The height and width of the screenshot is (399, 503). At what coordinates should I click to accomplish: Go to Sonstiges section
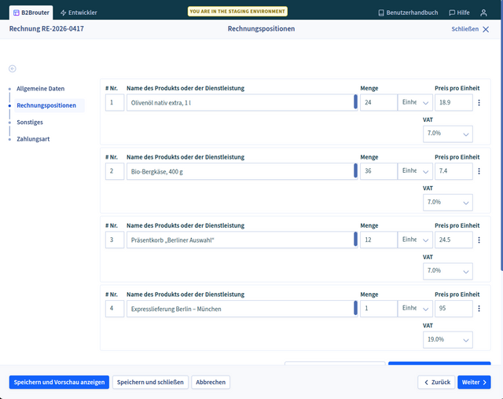click(x=30, y=122)
